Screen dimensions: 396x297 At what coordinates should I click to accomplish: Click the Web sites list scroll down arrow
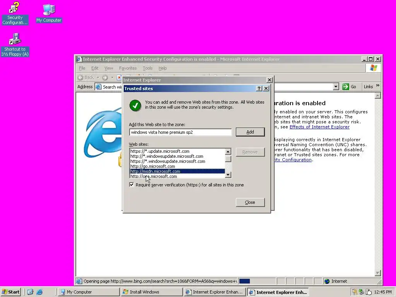point(228,175)
